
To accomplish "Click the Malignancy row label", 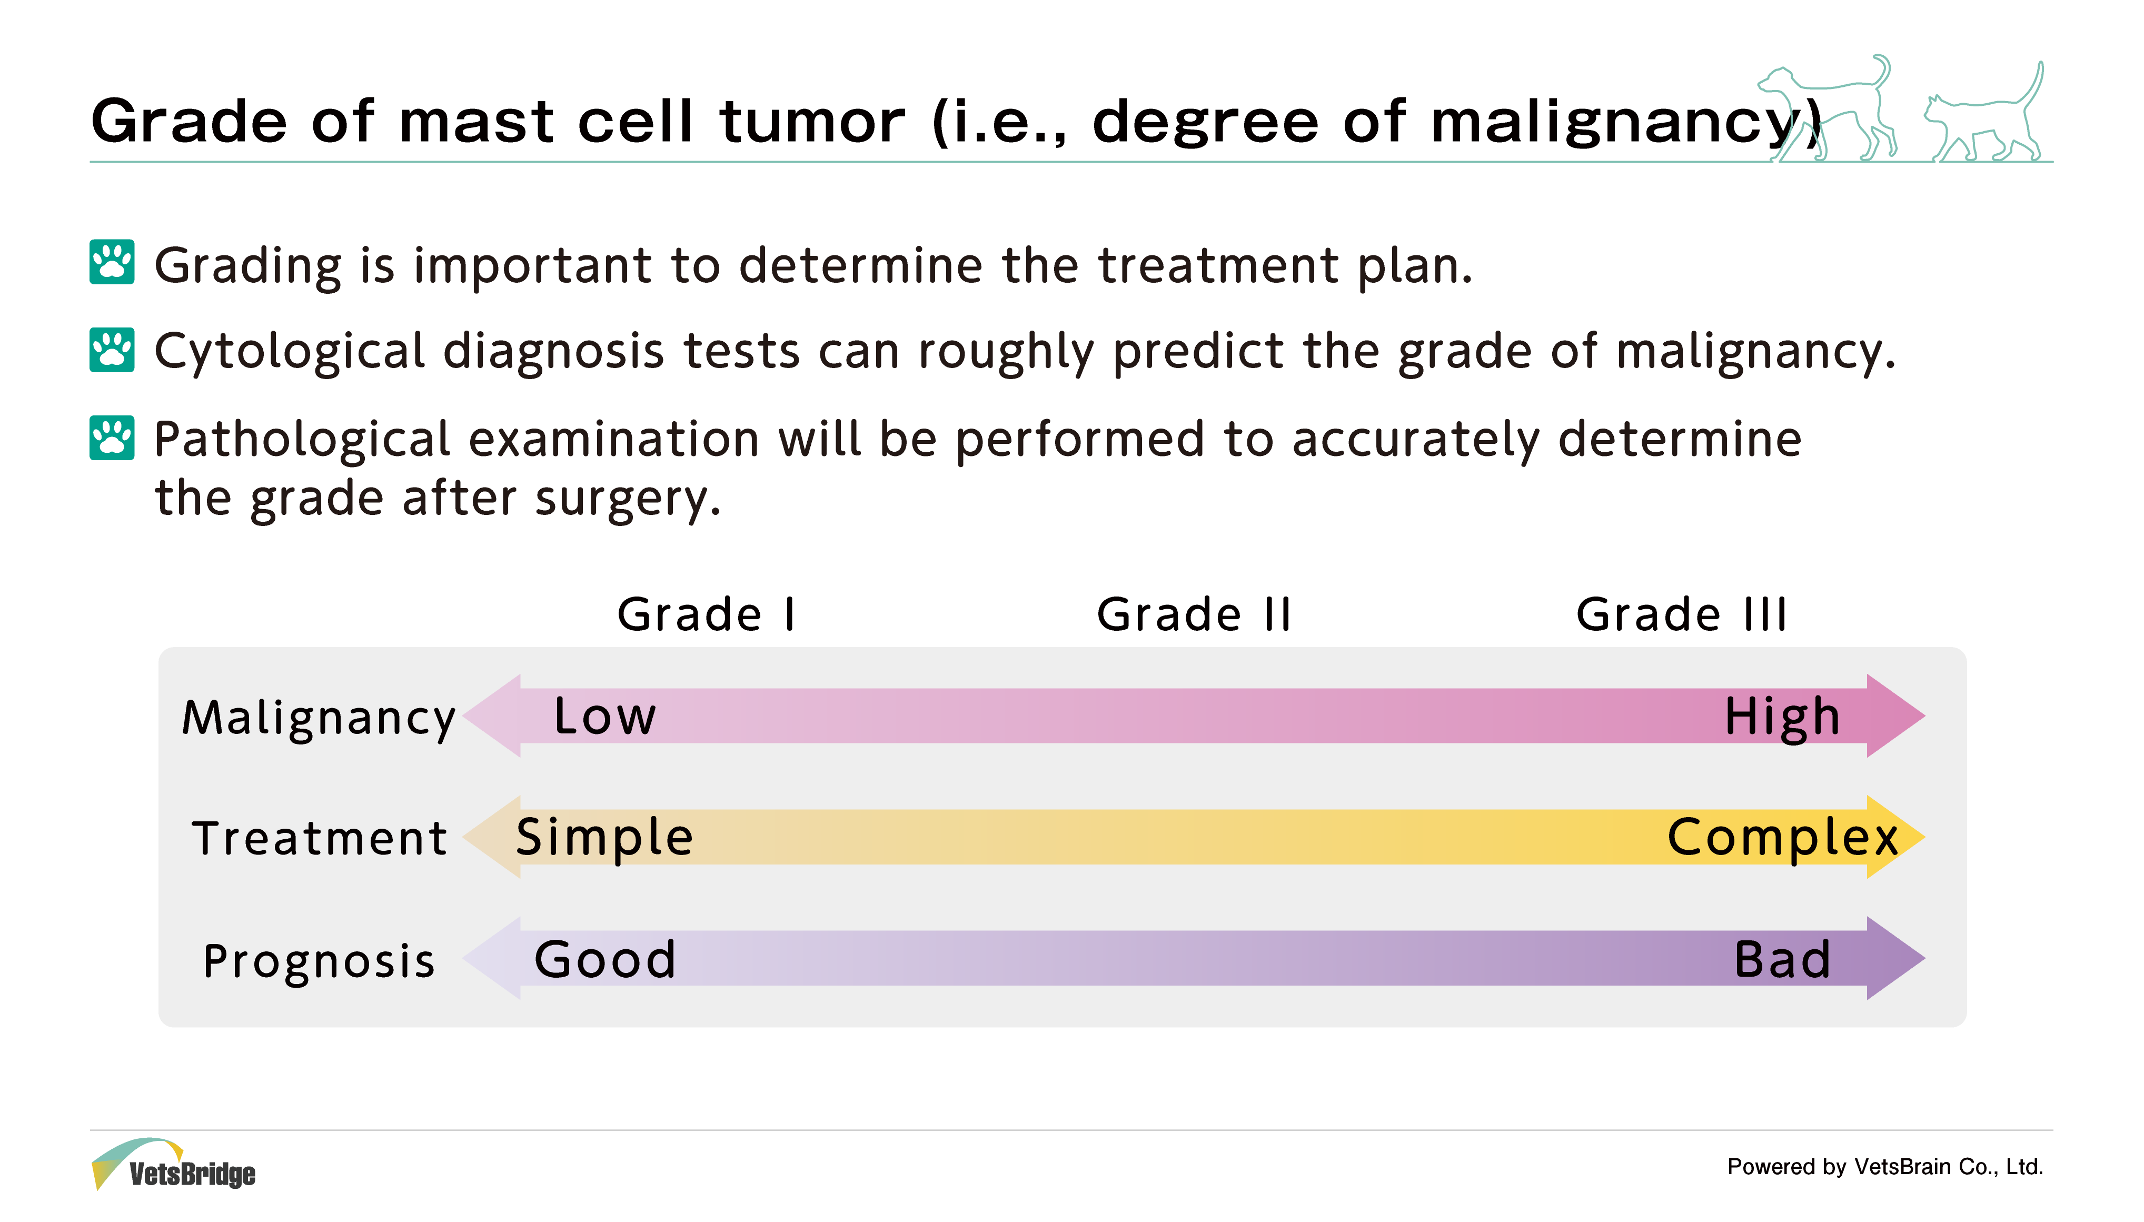I will coord(319,719).
